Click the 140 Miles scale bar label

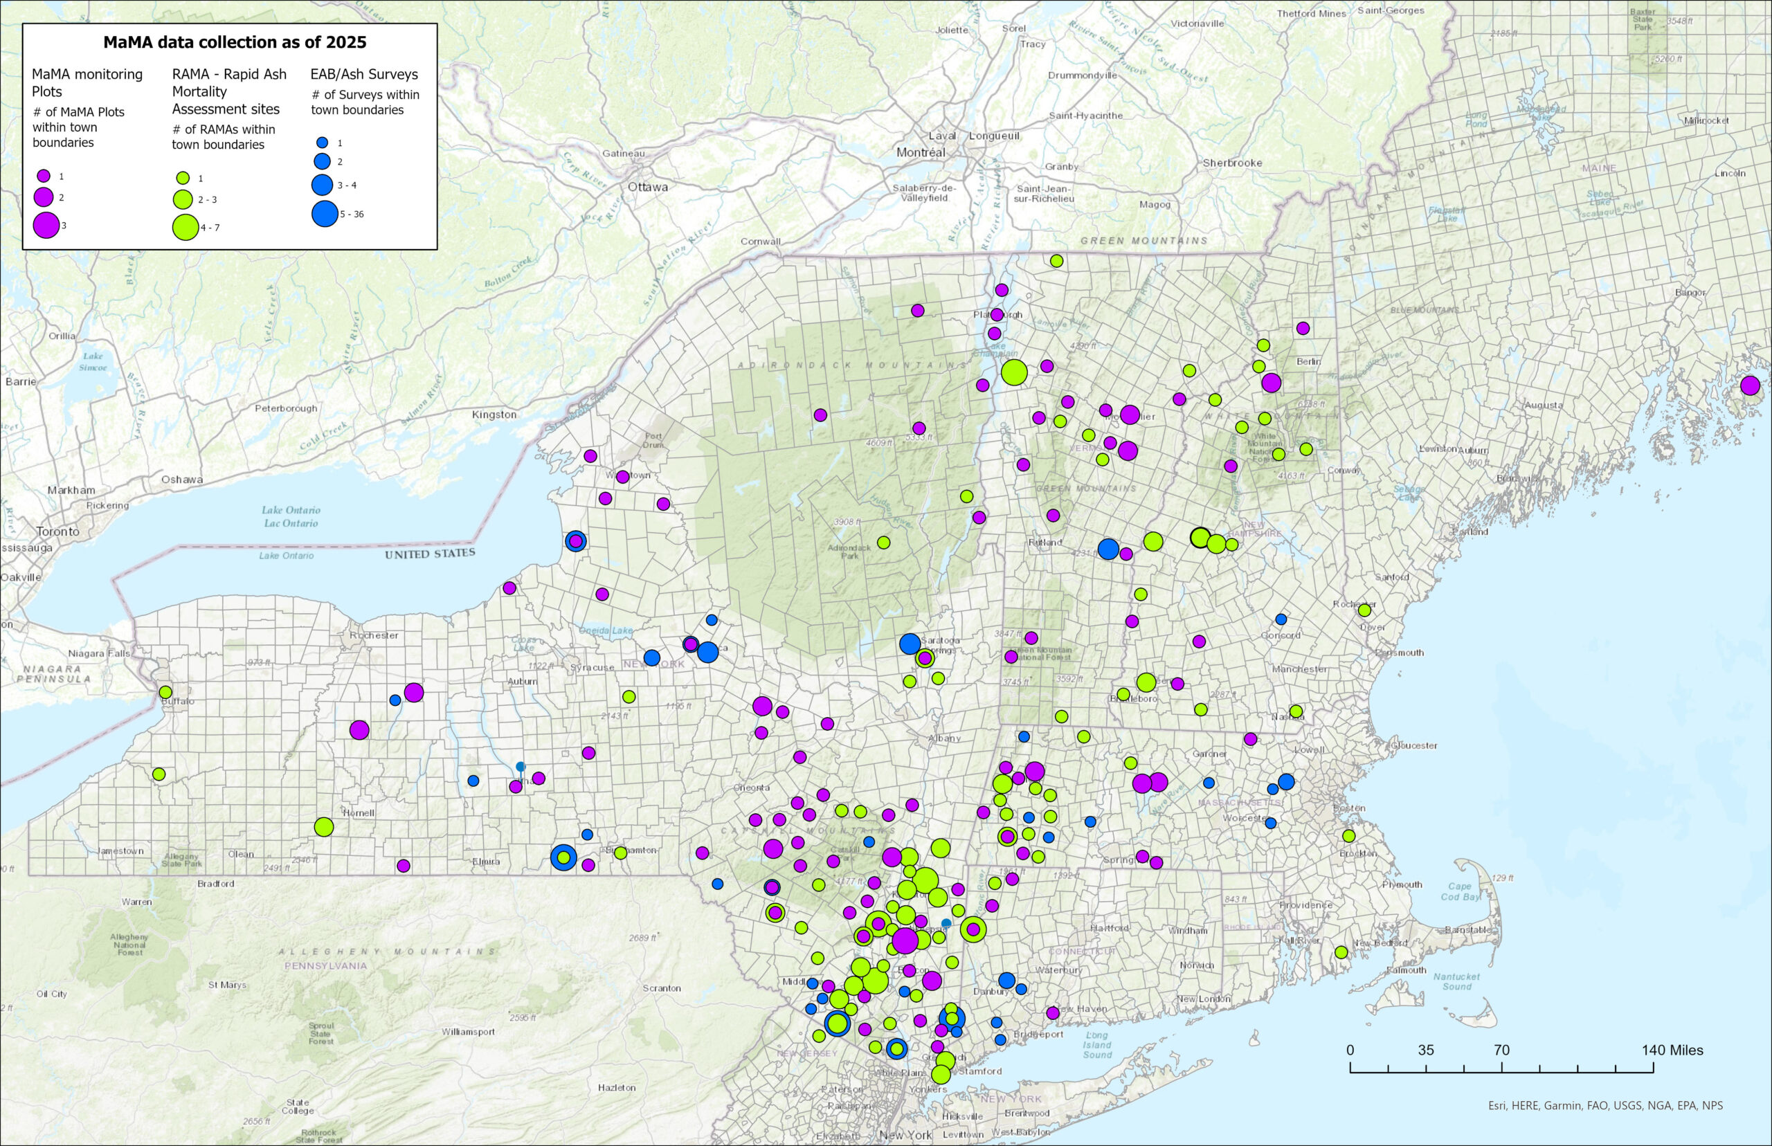pyautogui.click(x=1672, y=1050)
